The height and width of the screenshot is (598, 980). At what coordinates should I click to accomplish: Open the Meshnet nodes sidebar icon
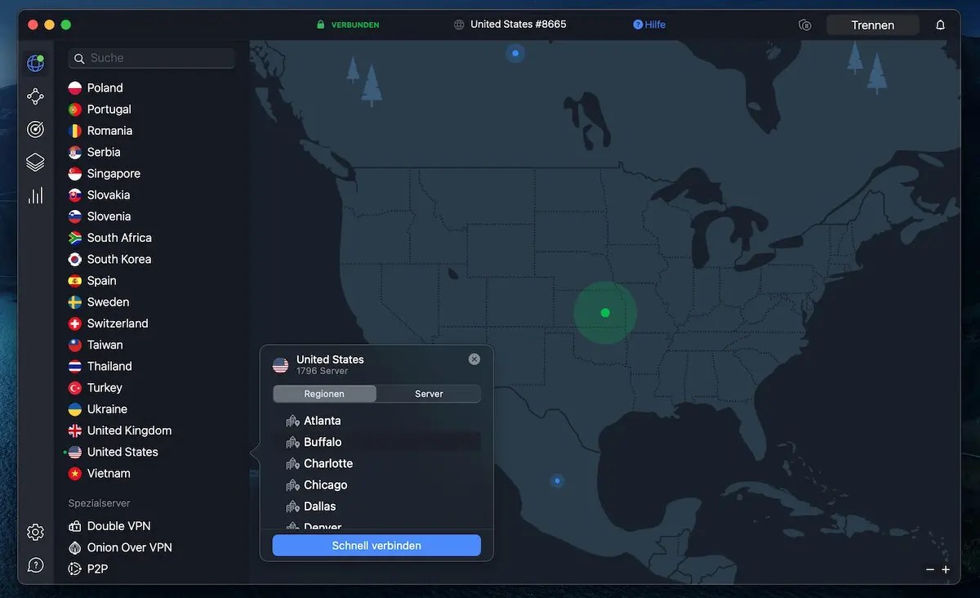coord(35,96)
